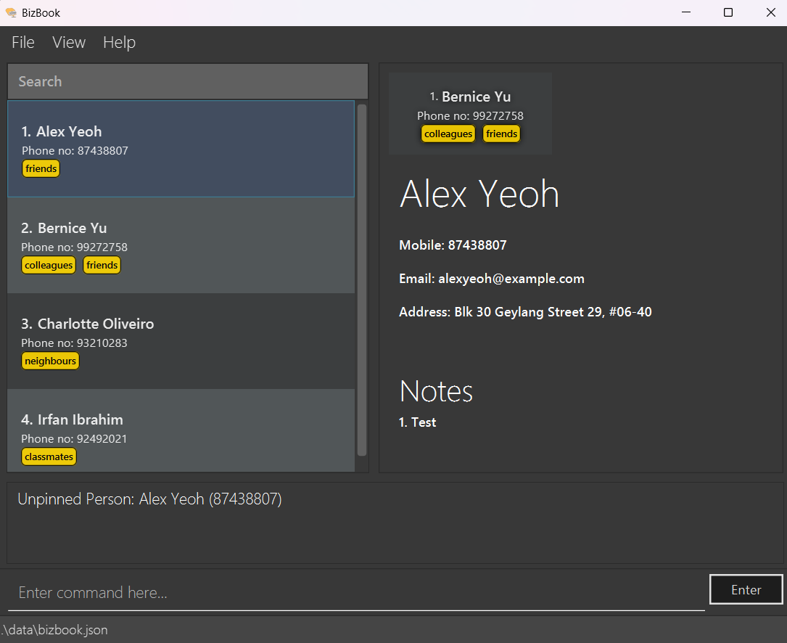Click friends tag on pinned Bernice card
This screenshot has width=787, height=643.
[x=501, y=134]
